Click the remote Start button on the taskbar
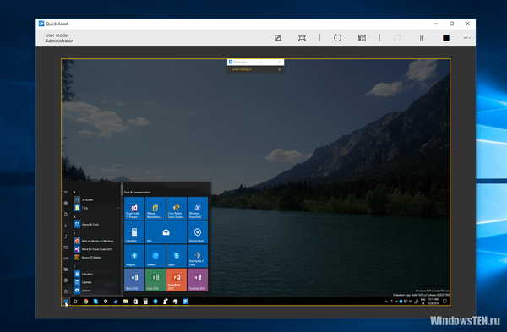The width and height of the screenshot is (507, 332). tap(66, 302)
